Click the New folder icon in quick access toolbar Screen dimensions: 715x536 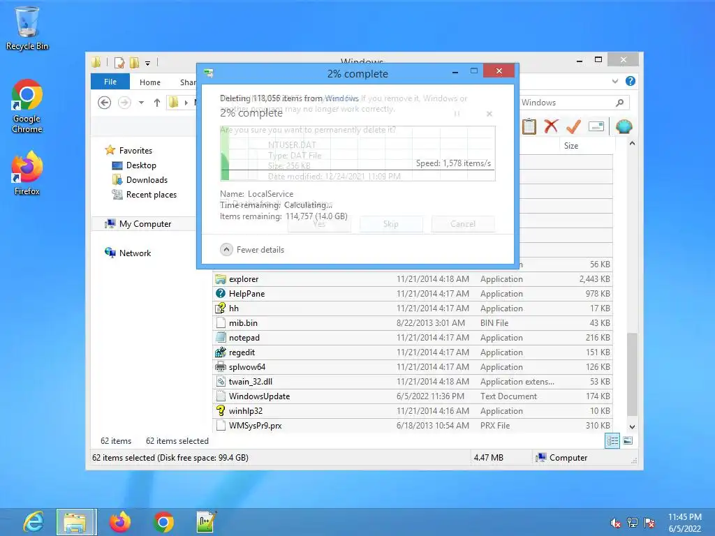134,62
